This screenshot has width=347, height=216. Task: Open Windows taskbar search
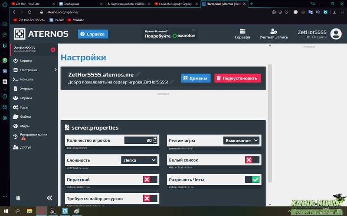tap(18, 211)
